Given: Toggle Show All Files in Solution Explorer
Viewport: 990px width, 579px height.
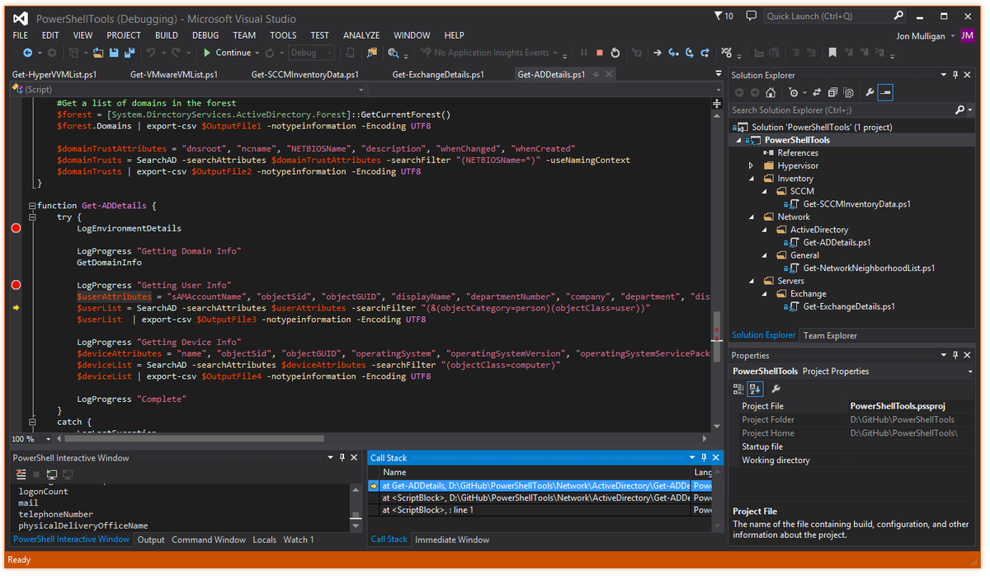Looking at the screenshot, I should coord(848,92).
